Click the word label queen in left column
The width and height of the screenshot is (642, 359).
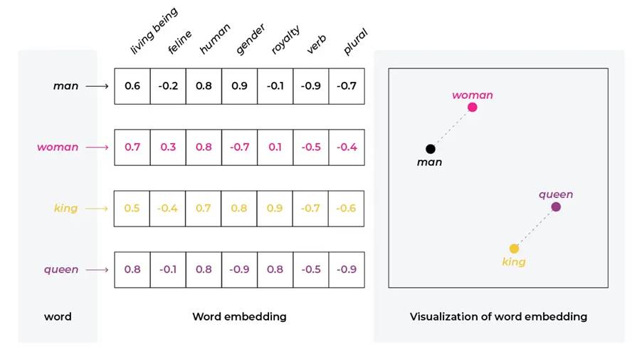61,270
